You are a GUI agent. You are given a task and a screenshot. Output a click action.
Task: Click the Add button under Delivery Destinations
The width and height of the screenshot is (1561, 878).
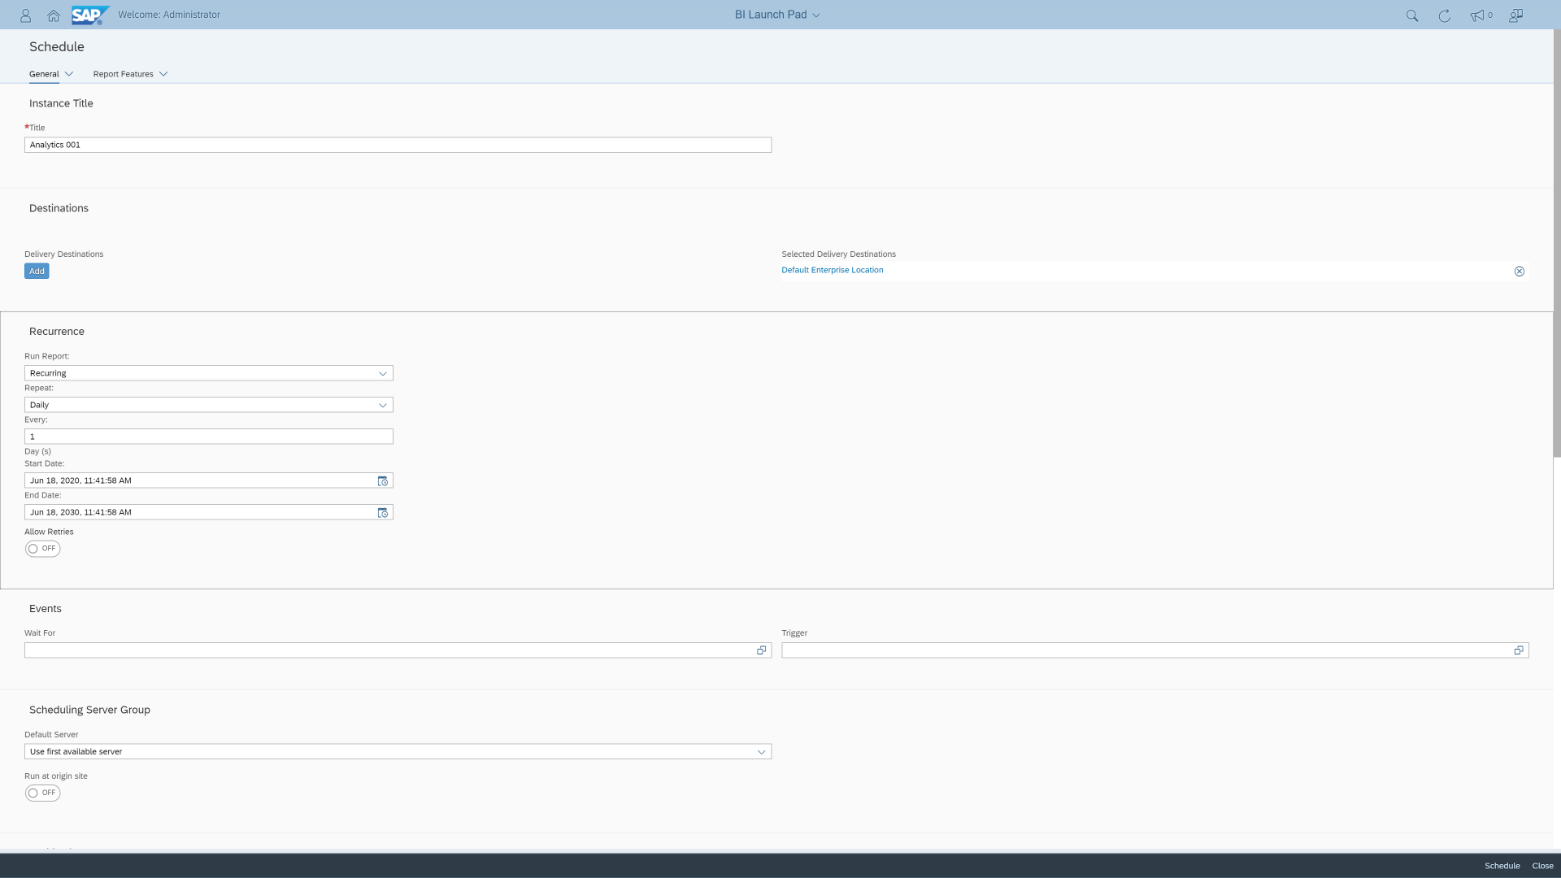37,271
